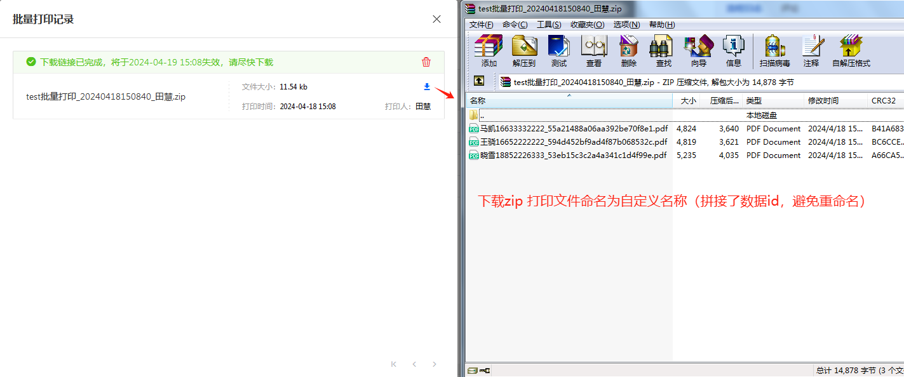Open the 收藏夹(O) menu

tap(587, 25)
